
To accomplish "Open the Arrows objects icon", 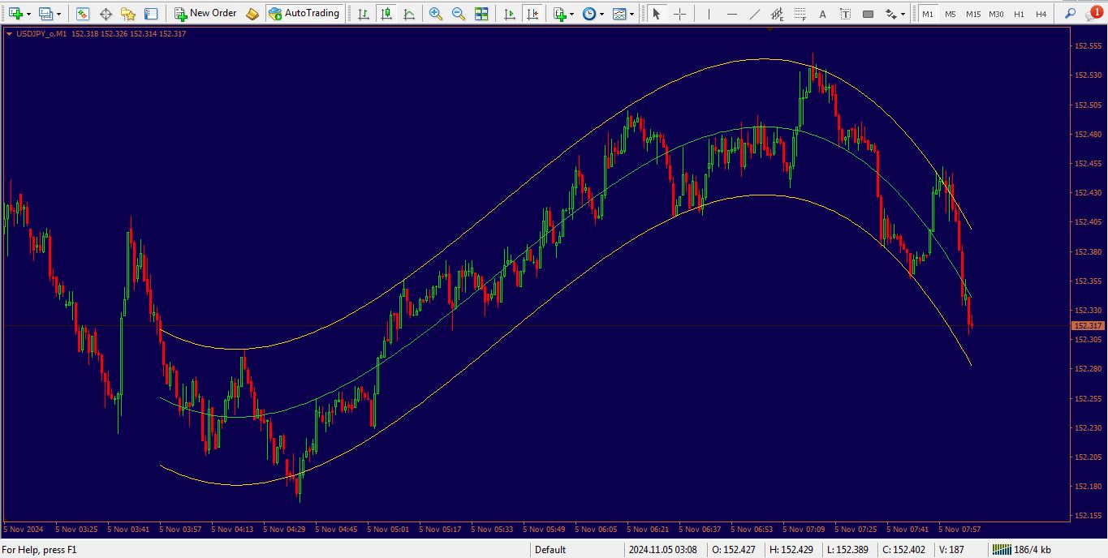I will tap(890, 14).
